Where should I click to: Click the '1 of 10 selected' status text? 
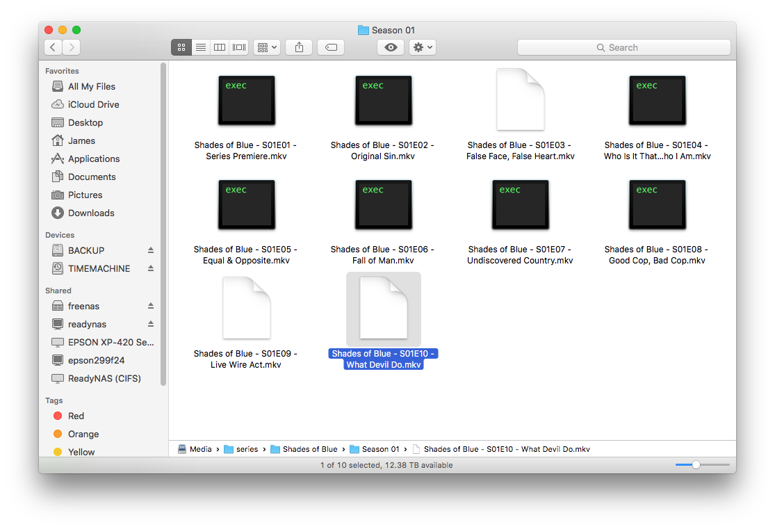[386, 465]
